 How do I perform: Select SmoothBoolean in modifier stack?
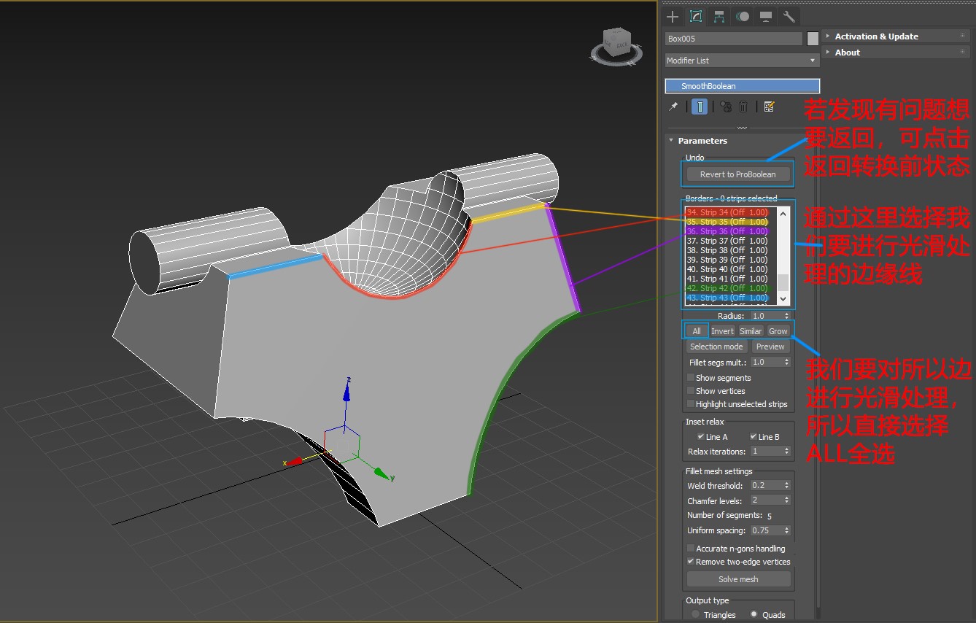coord(742,86)
